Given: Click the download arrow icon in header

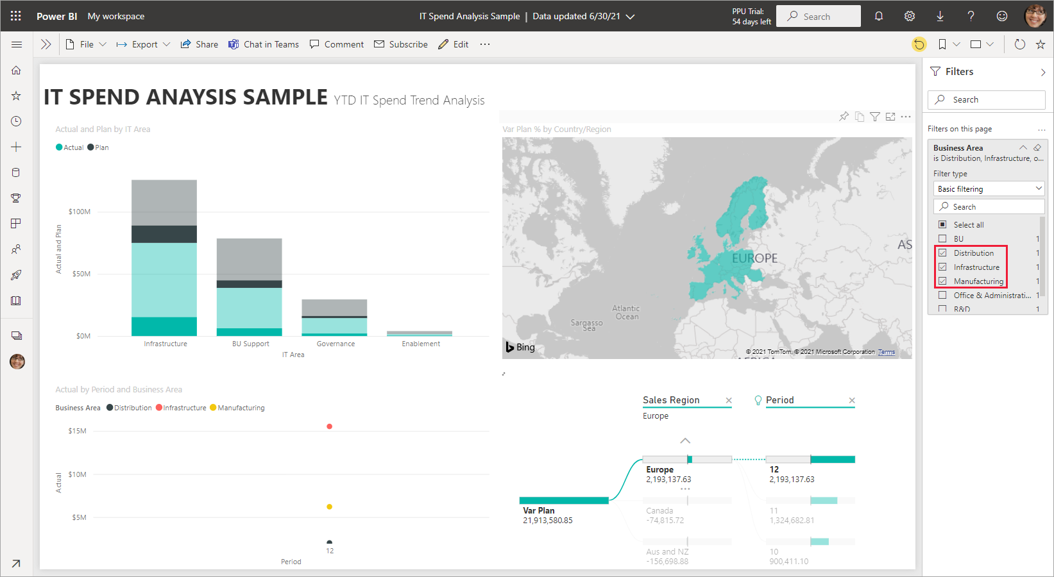Looking at the screenshot, I should click(x=940, y=16).
